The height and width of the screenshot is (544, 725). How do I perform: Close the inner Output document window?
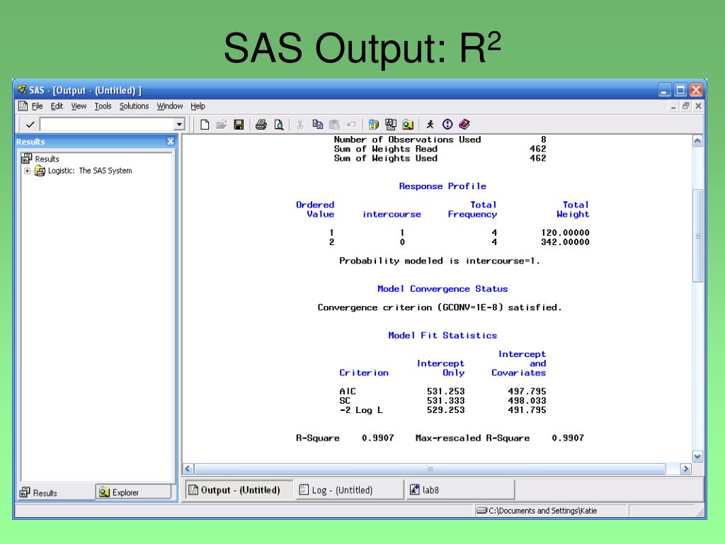point(698,106)
